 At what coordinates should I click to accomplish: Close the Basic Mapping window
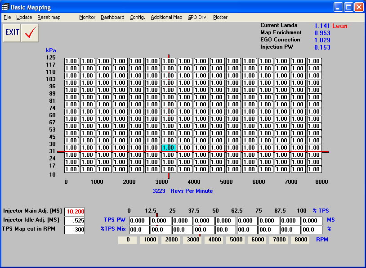click(x=359, y=7)
